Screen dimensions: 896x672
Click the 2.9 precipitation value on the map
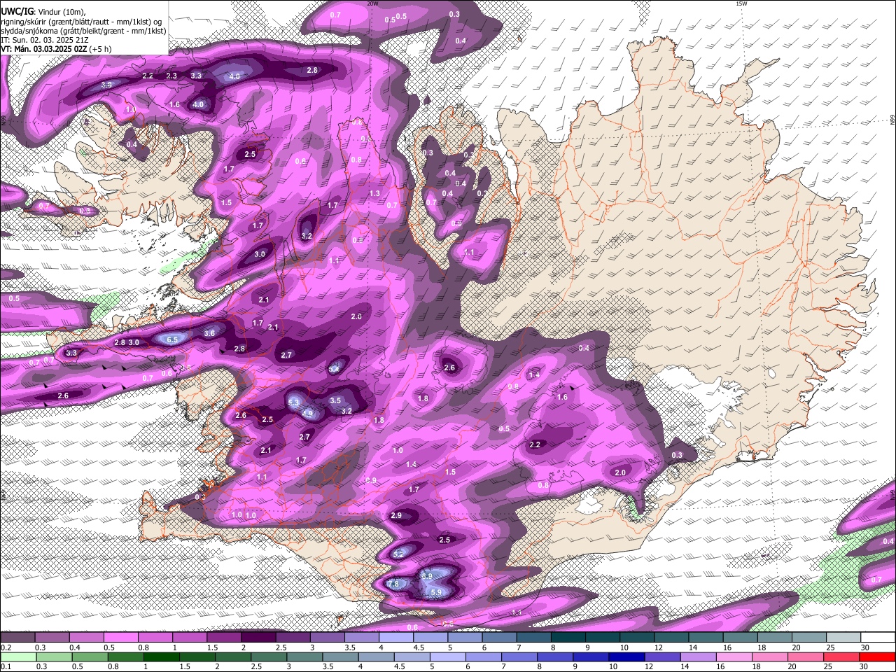[396, 516]
